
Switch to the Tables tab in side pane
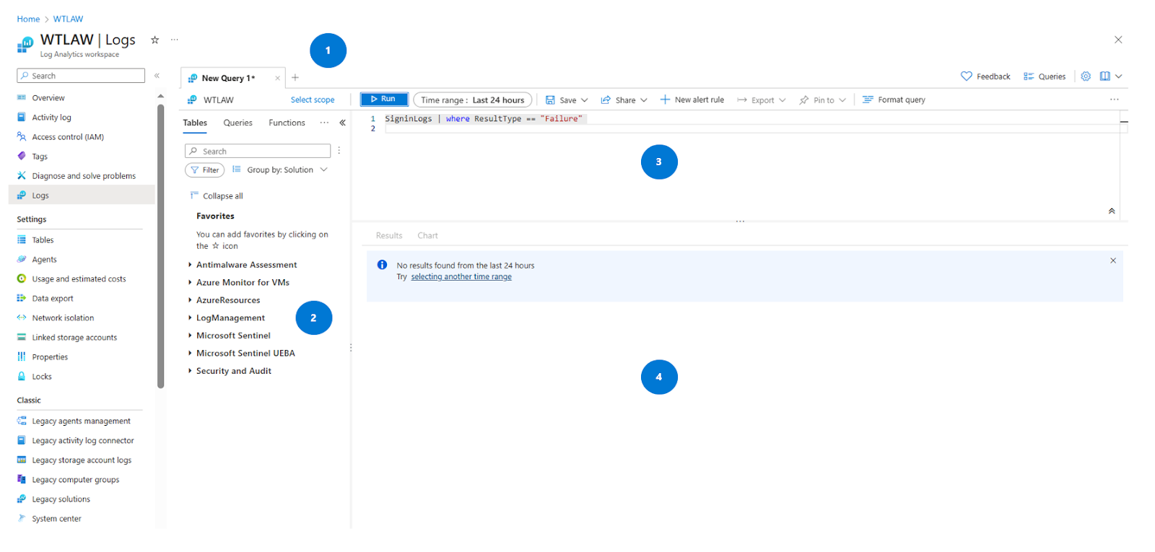(195, 123)
